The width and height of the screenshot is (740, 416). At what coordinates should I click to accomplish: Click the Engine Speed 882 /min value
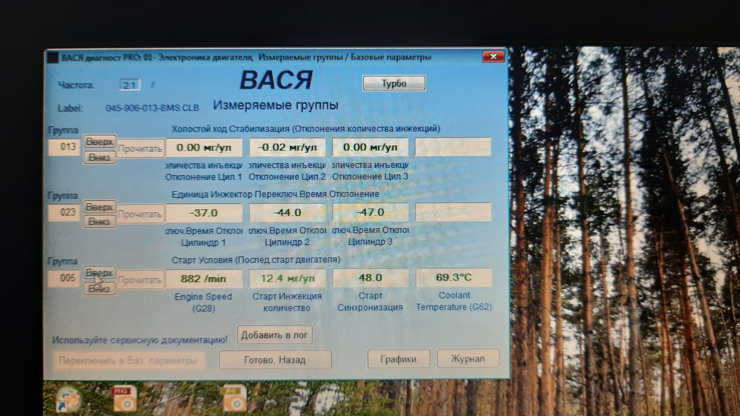coord(204,278)
